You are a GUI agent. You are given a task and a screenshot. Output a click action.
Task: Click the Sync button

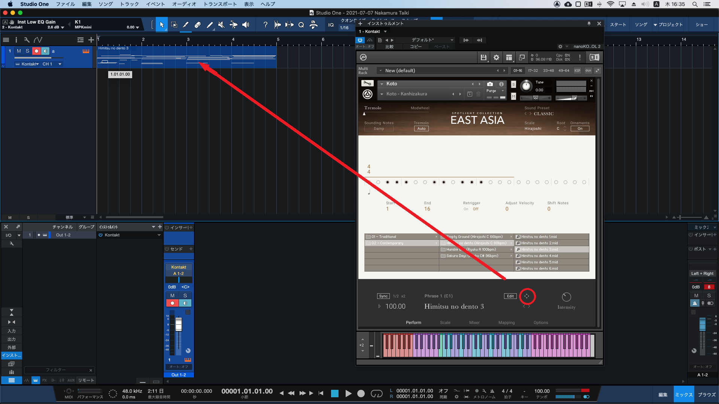point(383,296)
